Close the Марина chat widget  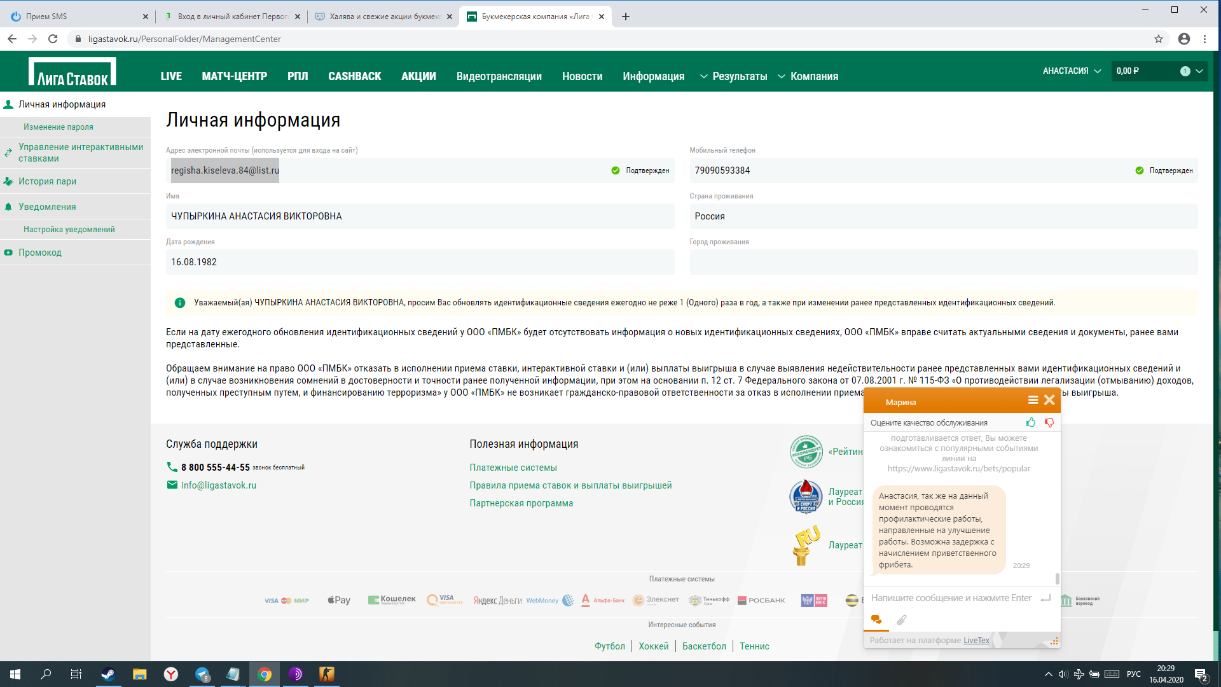point(1049,400)
